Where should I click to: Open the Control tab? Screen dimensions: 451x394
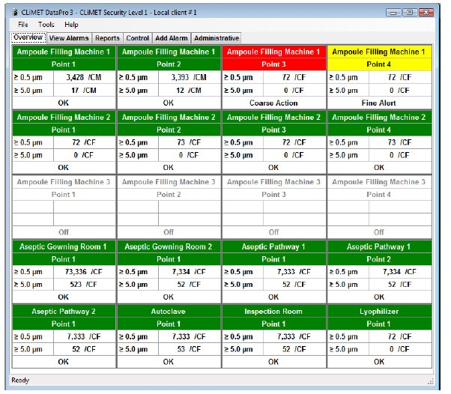point(137,38)
